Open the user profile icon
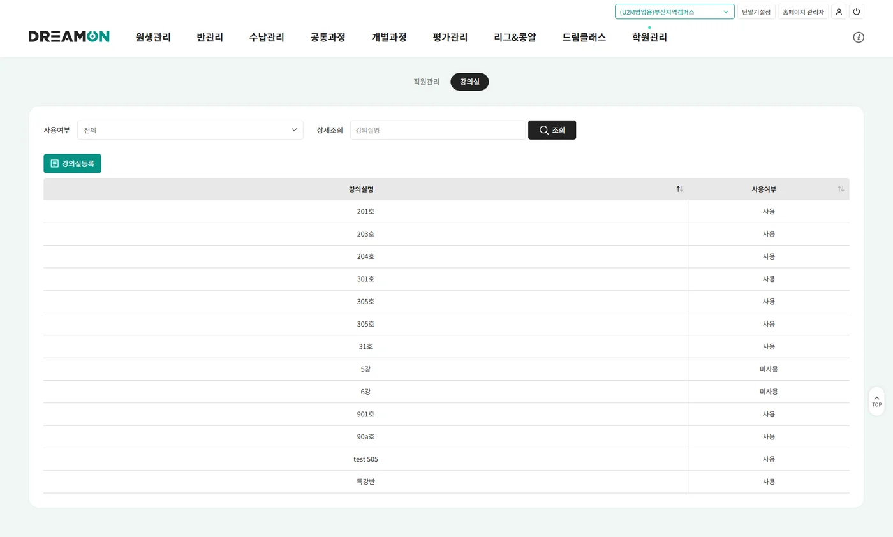The height and width of the screenshot is (537, 893). tap(839, 11)
